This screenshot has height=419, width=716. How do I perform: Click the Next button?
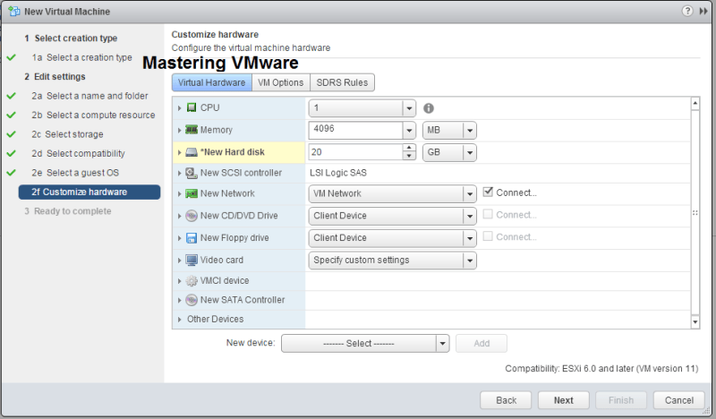pyautogui.click(x=564, y=400)
